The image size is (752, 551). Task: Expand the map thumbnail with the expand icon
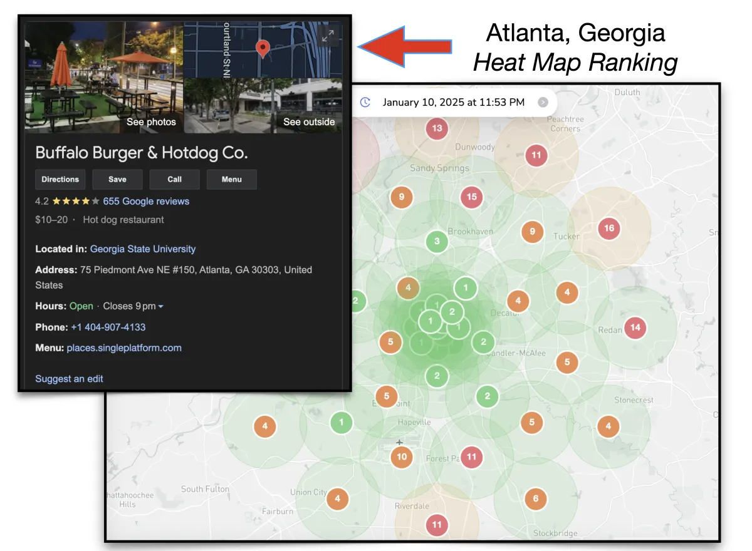point(327,37)
